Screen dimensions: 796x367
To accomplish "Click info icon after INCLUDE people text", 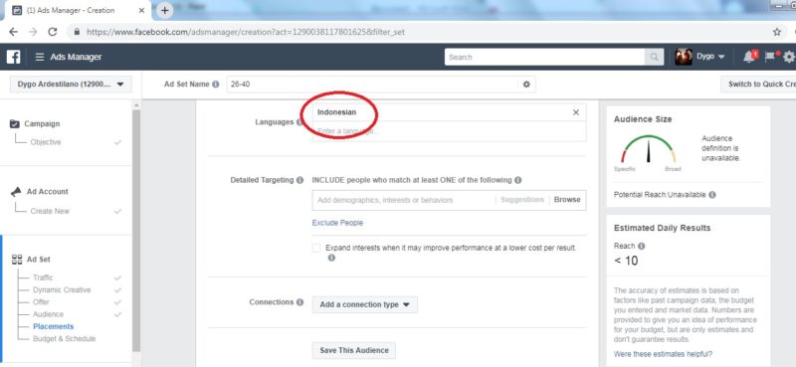I will coord(517,180).
